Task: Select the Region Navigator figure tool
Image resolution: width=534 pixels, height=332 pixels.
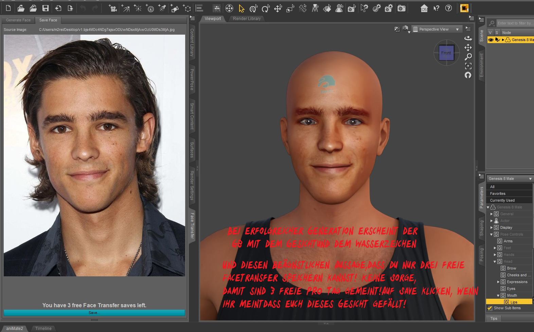Action: 339,8
